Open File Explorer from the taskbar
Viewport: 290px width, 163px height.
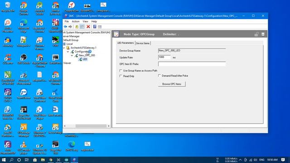coord(43,160)
